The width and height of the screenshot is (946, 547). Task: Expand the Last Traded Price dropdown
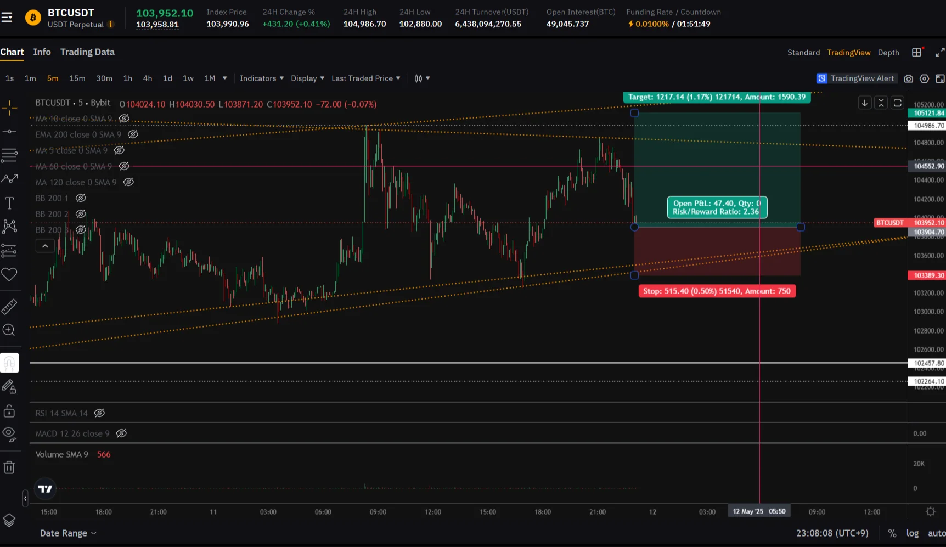366,78
